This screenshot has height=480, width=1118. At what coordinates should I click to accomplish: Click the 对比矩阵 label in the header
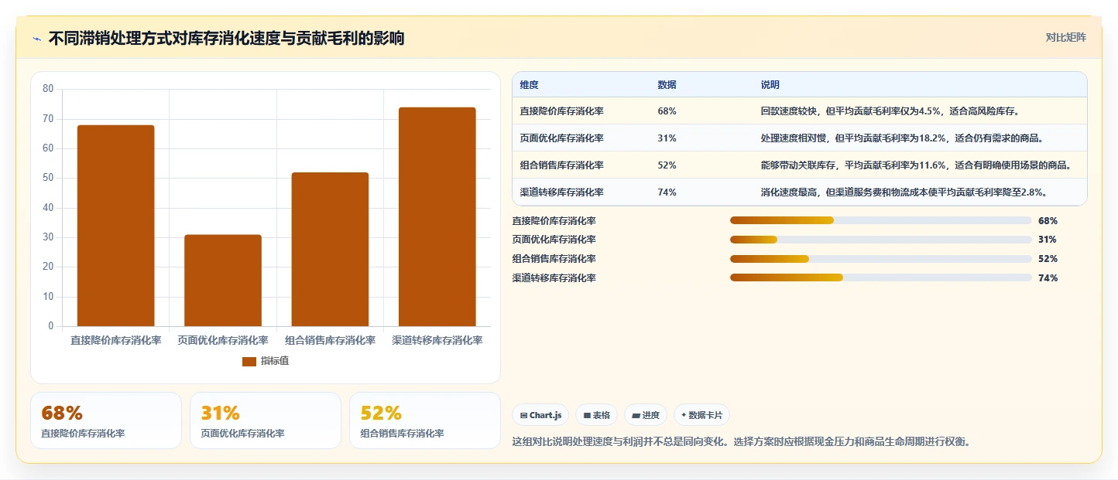coord(1065,37)
